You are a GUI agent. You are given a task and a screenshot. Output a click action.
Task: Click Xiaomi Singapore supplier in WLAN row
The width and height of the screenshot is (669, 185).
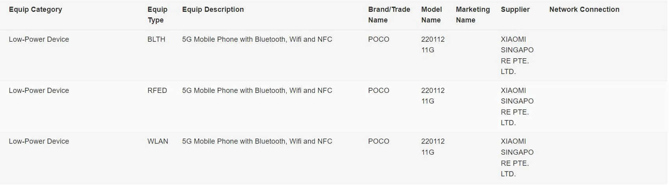point(517,157)
